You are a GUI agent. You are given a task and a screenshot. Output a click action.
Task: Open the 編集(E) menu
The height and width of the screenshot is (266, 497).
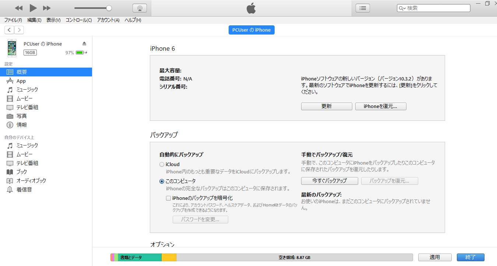pyautogui.click(x=34, y=20)
